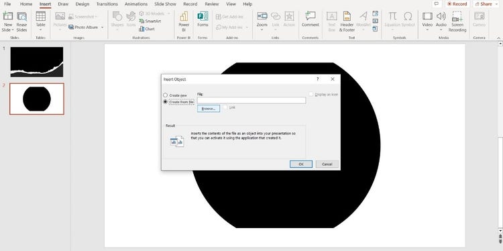Click the Symbol omega icon
The image size is (503, 251).
[x=408, y=16]
